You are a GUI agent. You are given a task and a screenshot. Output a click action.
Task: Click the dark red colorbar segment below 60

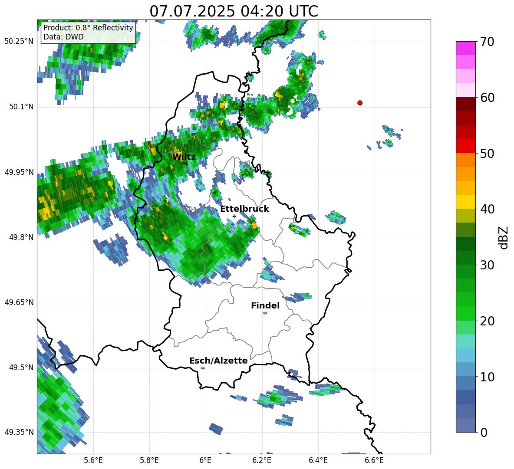pos(465,104)
